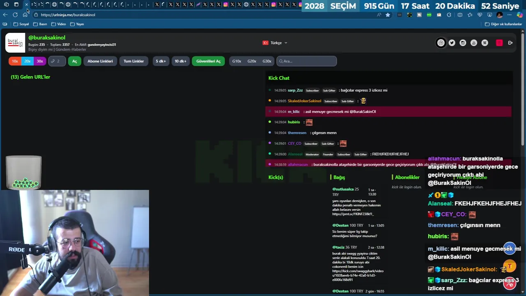Open the workspaces icon in tab bar
The image size is (526, 296).
point(6,5)
